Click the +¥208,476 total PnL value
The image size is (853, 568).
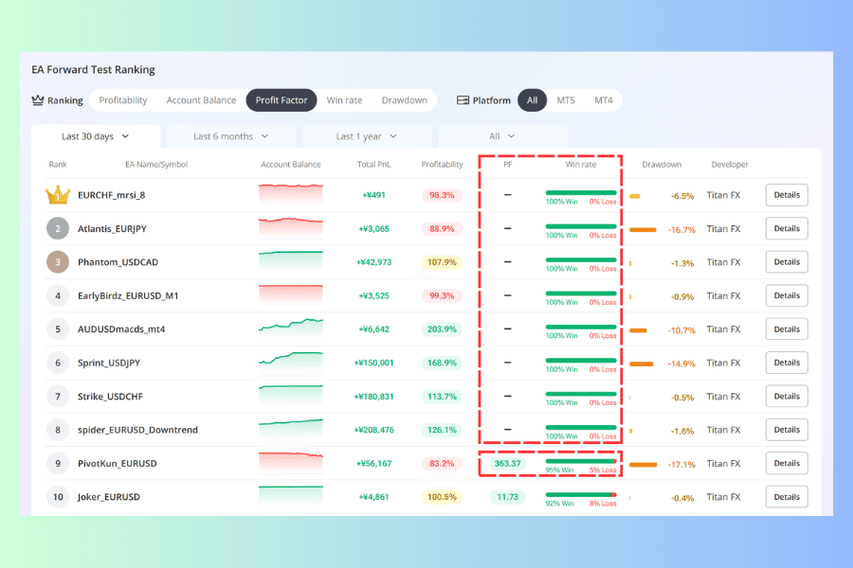pos(374,430)
